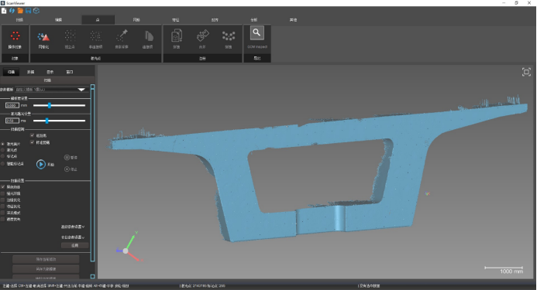Click the puzzle-piece merge icon
The width and height of the screenshot is (537, 290).
tap(202, 36)
